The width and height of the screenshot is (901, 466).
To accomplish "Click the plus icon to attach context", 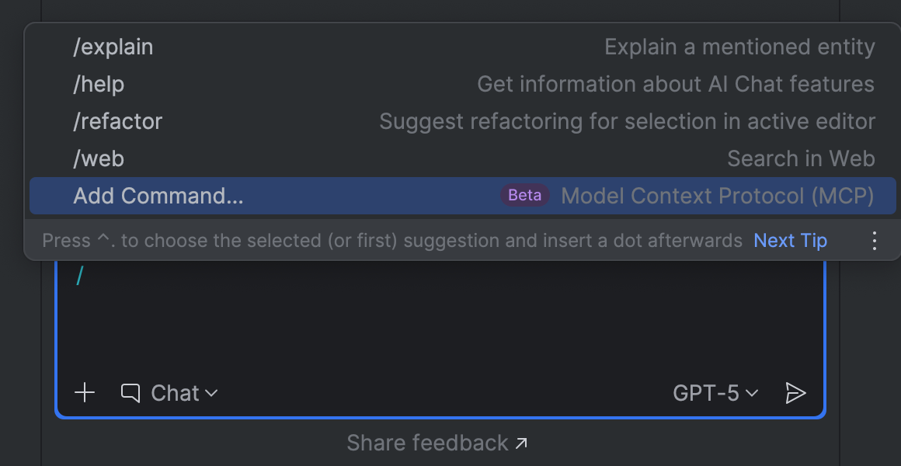I will tap(85, 392).
